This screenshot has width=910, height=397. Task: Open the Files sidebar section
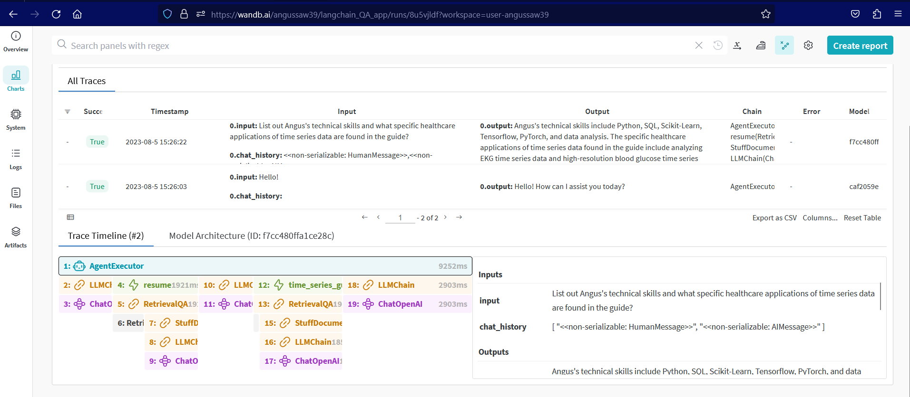point(16,198)
